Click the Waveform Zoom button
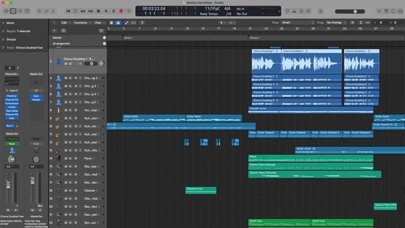The height and width of the screenshot is (228, 405). click(352, 23)
